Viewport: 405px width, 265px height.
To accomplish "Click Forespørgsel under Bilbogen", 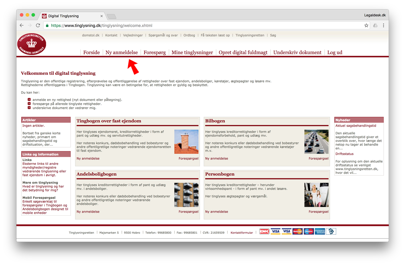I will (x=319, y=159).
